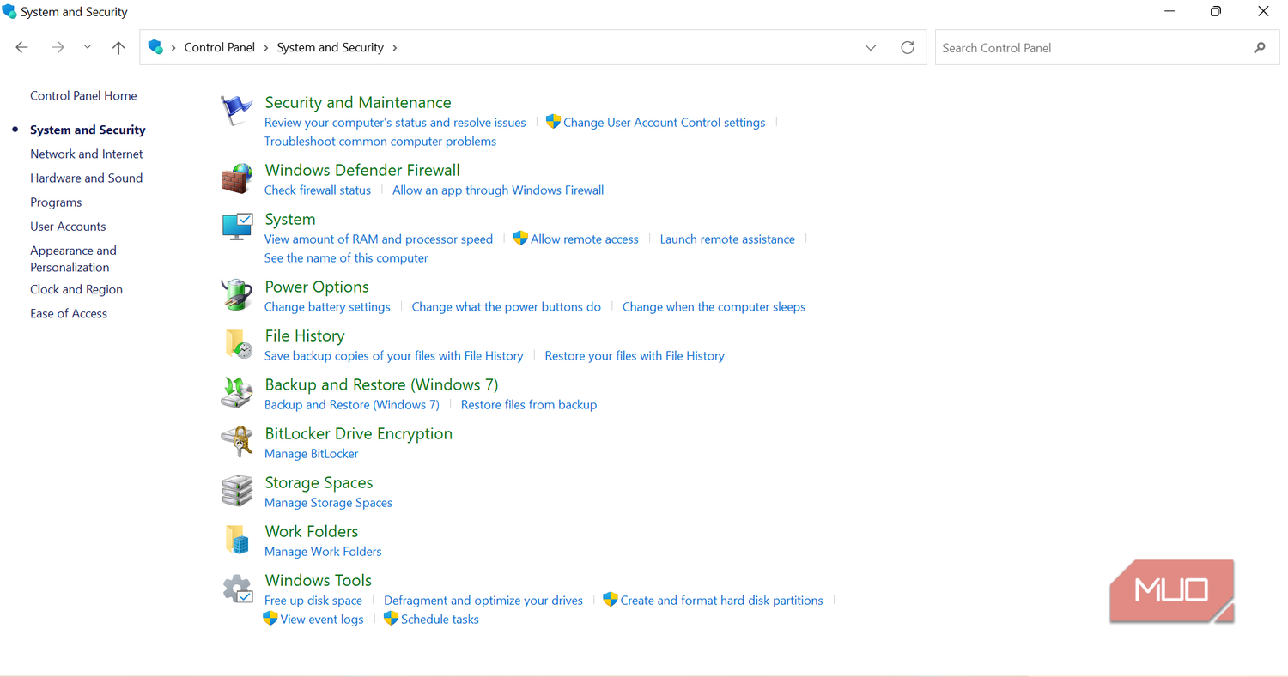Click the Control Panel breadcrumb segment

click(x=220, y=48)
